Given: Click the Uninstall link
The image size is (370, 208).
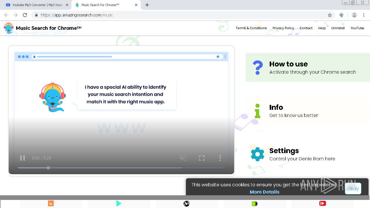Looking at the screenshot, I should 338,28.
